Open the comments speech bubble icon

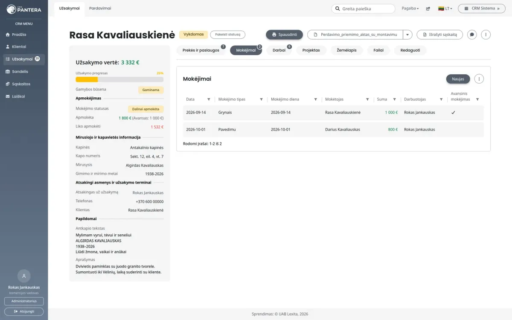[x=472, y=35]
